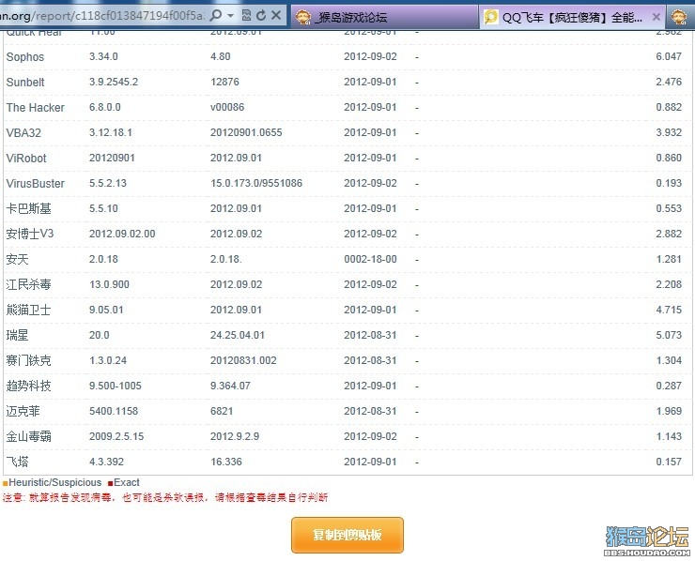Click 飞塔 scan time 0.157
Viewport: 695px width, 561px height.
pos(669,462)
